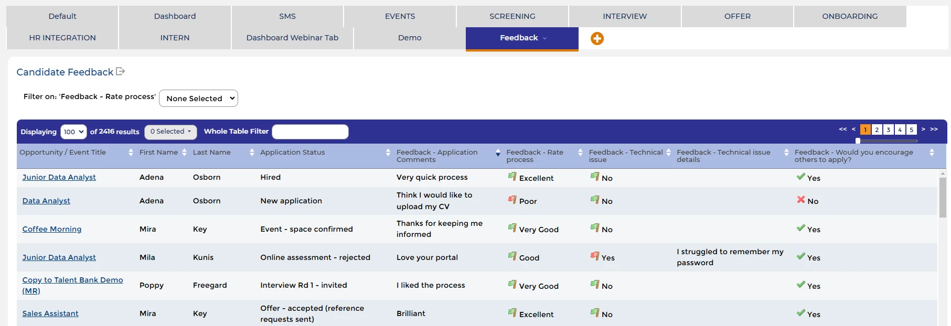Open the OFFER tab
This screenshot has height=326, width=951.
(737, 16)
